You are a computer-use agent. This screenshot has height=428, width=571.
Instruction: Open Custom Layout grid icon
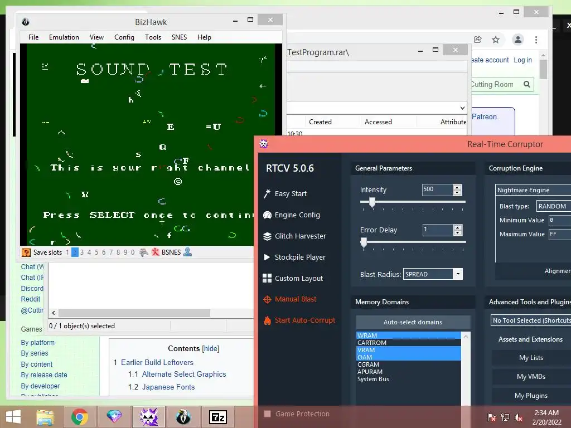coord(267,278)
